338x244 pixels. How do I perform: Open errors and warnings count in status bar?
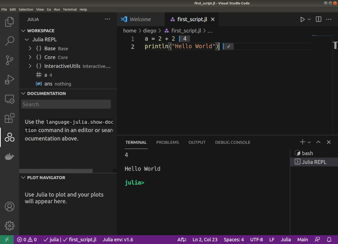pyautogui.click(x=27, y=240)
